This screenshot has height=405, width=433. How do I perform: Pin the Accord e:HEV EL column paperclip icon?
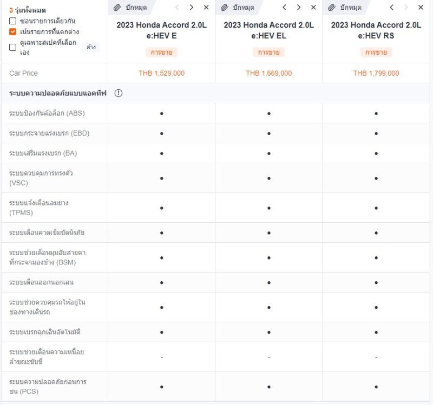click(x=225, y=8)
